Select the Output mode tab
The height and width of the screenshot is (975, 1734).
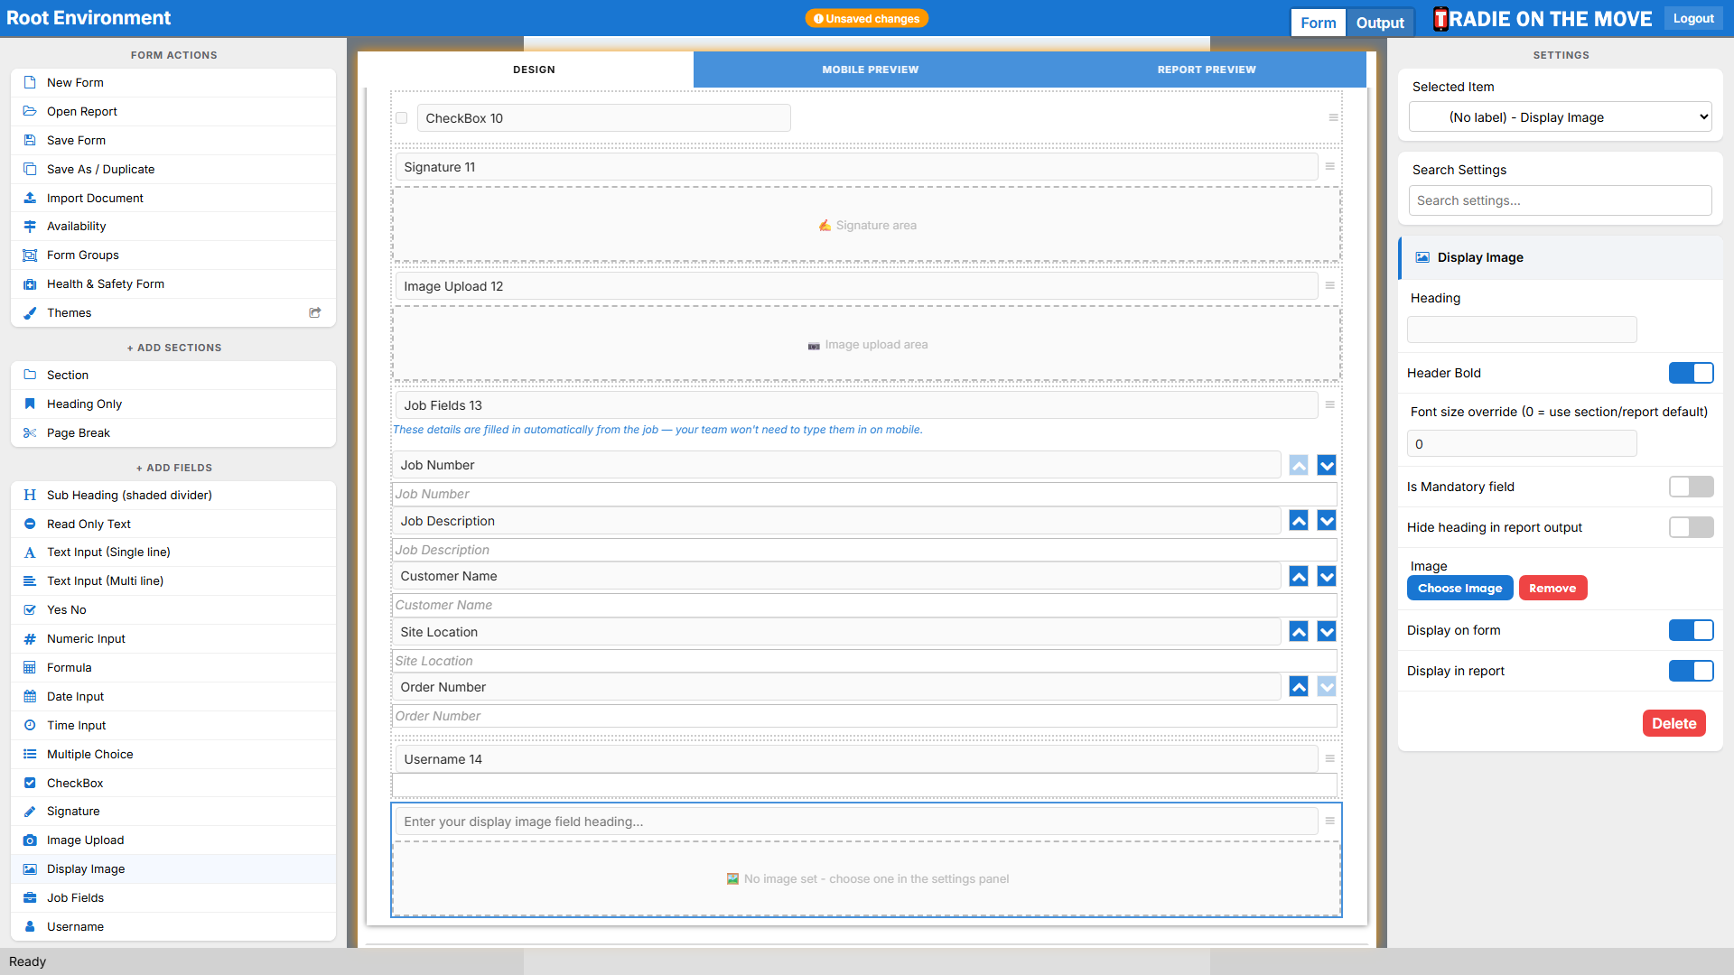tap(1380, 23)
